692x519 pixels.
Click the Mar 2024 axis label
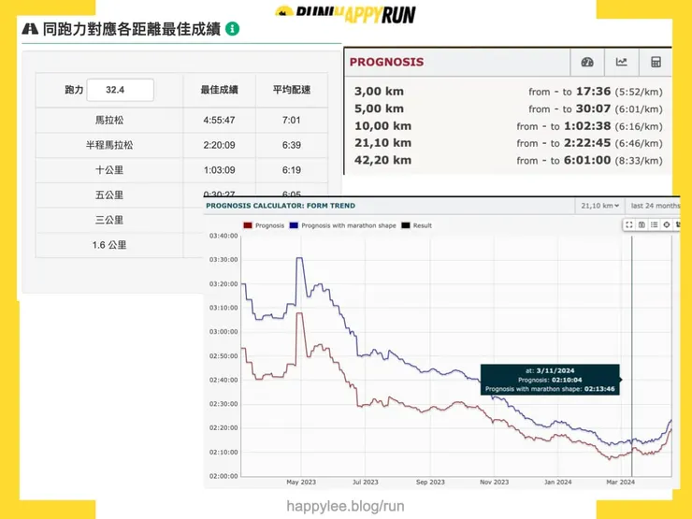(x=620, y=482)
